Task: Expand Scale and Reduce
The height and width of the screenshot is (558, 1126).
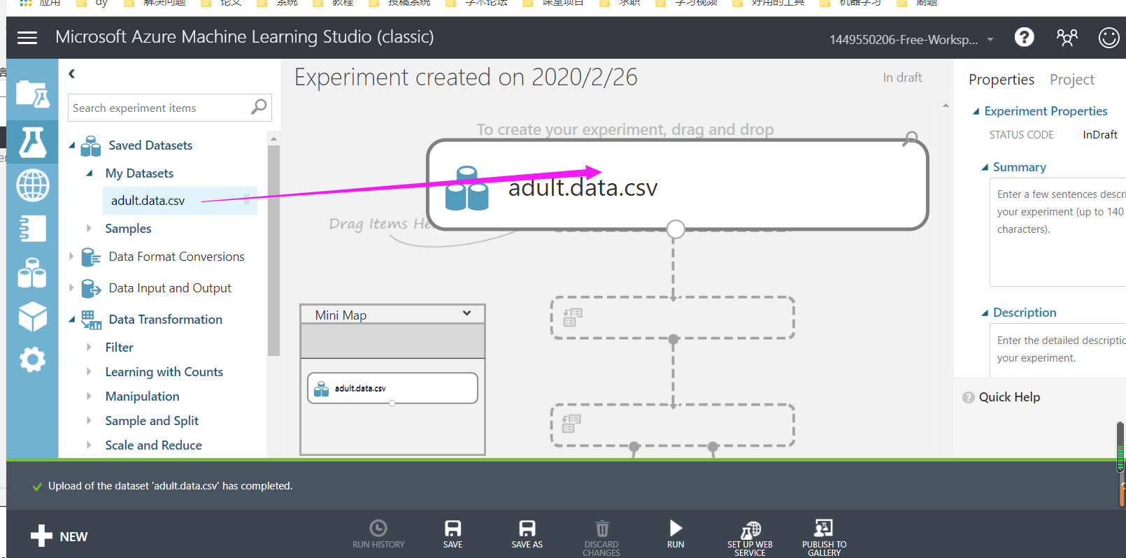Action: [89, 445]
